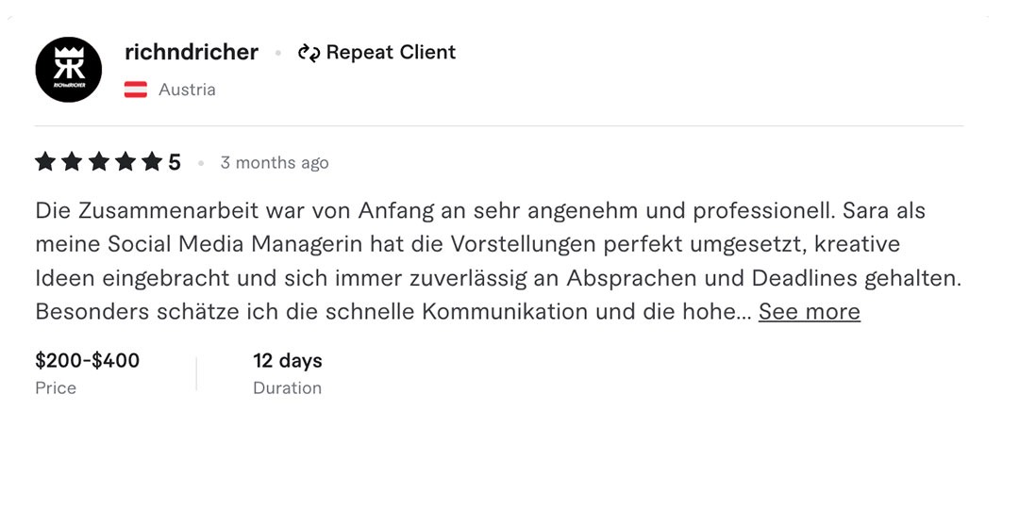1019x509 pixels.
Task: Click the fourth rating star
Action: (125, 162)
